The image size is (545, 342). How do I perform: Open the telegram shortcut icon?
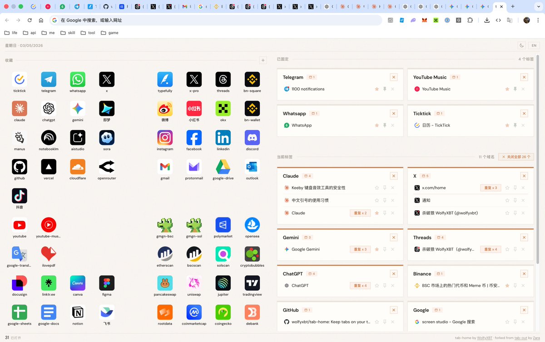coord(49,79)
